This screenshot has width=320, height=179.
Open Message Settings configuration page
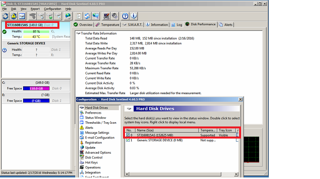[x=97, y=132]
